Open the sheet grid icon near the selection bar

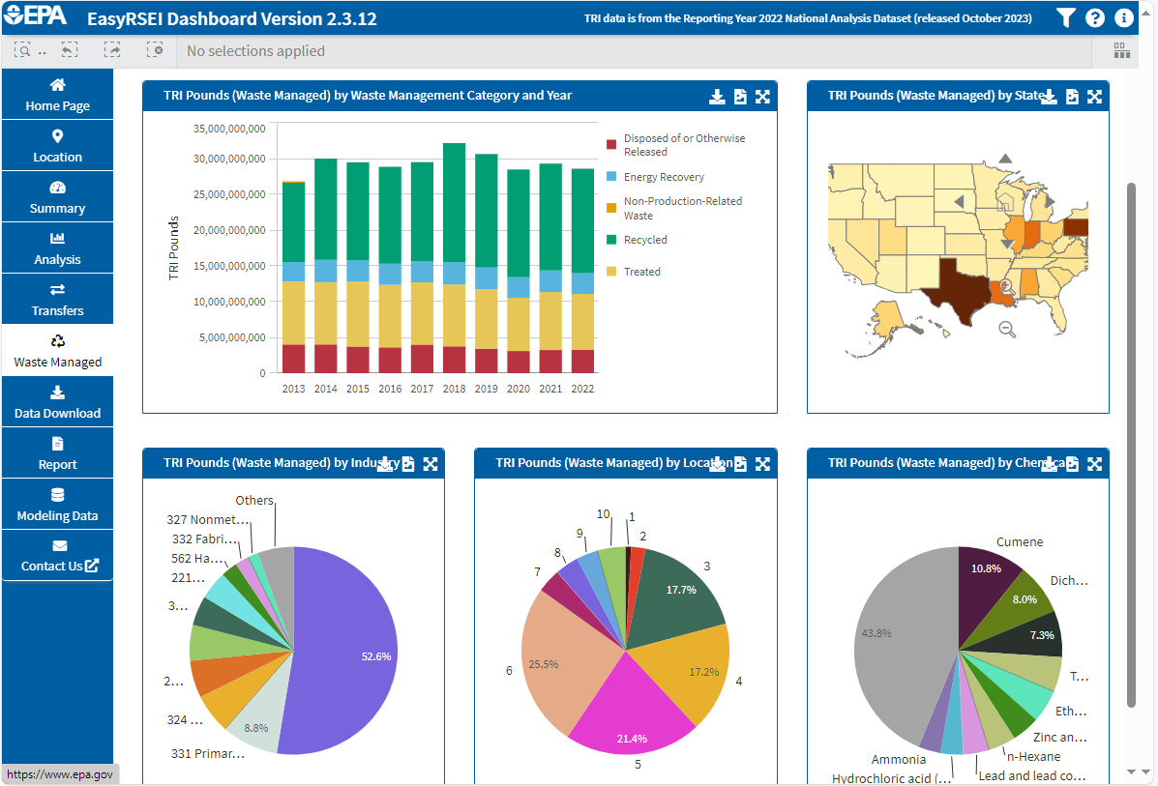[x=1121, y=49]
